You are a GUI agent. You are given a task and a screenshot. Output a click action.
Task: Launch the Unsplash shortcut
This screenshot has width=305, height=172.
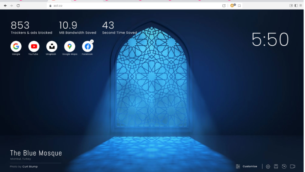52,46
